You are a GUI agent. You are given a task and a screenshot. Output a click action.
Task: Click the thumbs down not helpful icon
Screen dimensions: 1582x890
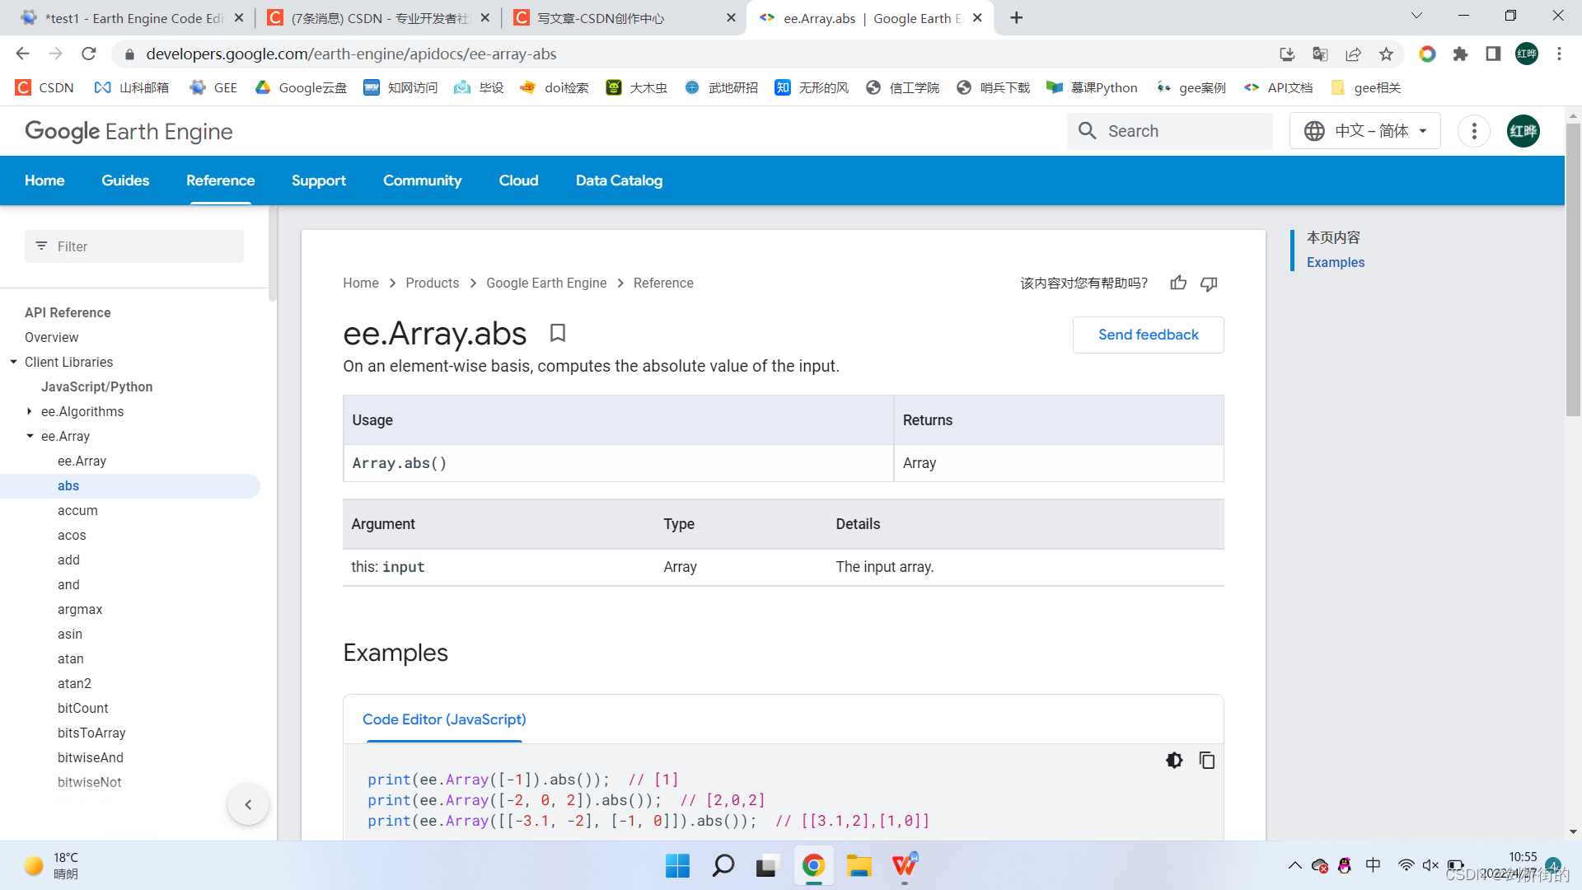(x=1209, y=283)
